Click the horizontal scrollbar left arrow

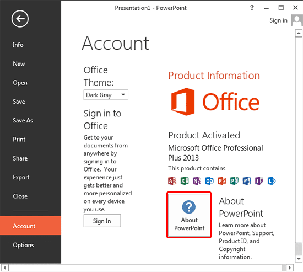(x=4, y=268)
